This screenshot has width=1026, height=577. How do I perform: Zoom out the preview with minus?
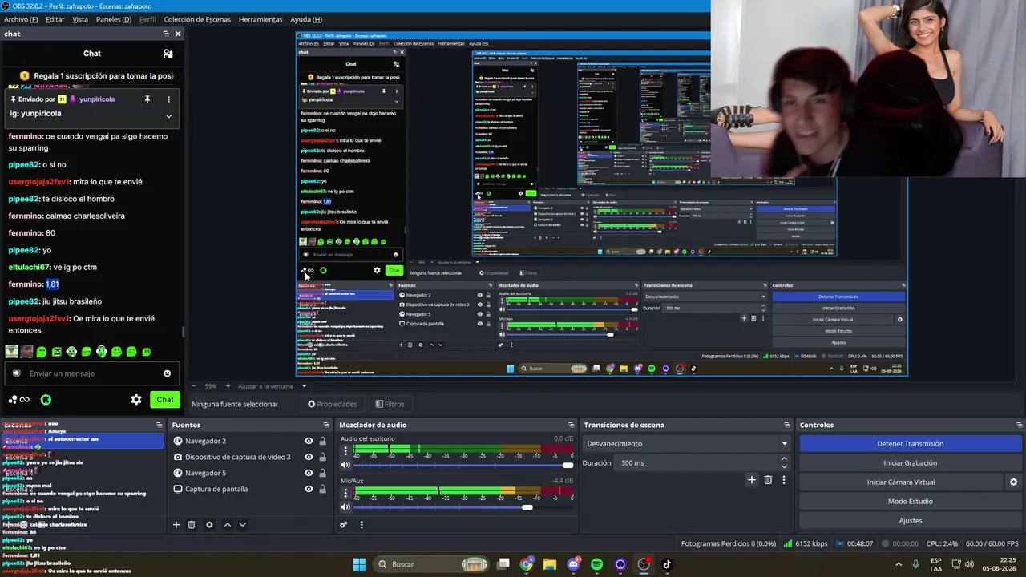coord(195,386)
